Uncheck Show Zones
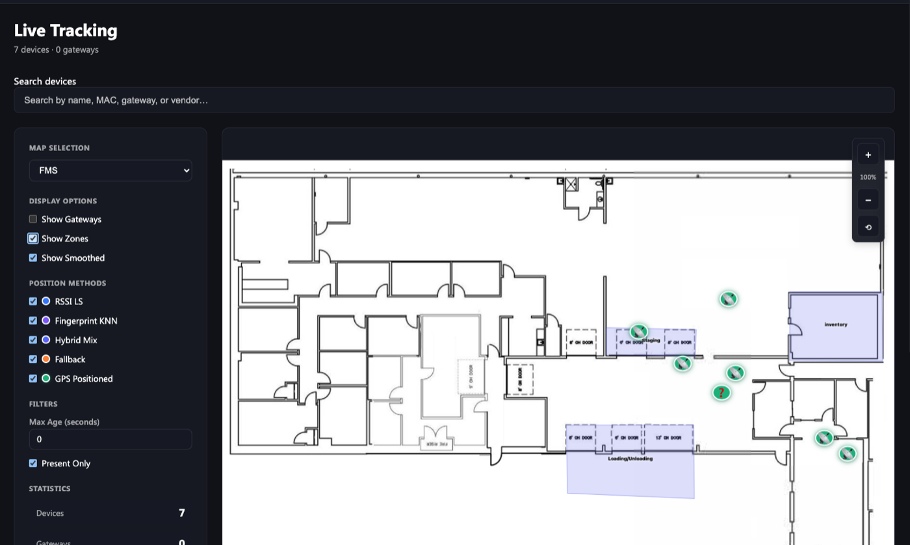 coord(32,238)
